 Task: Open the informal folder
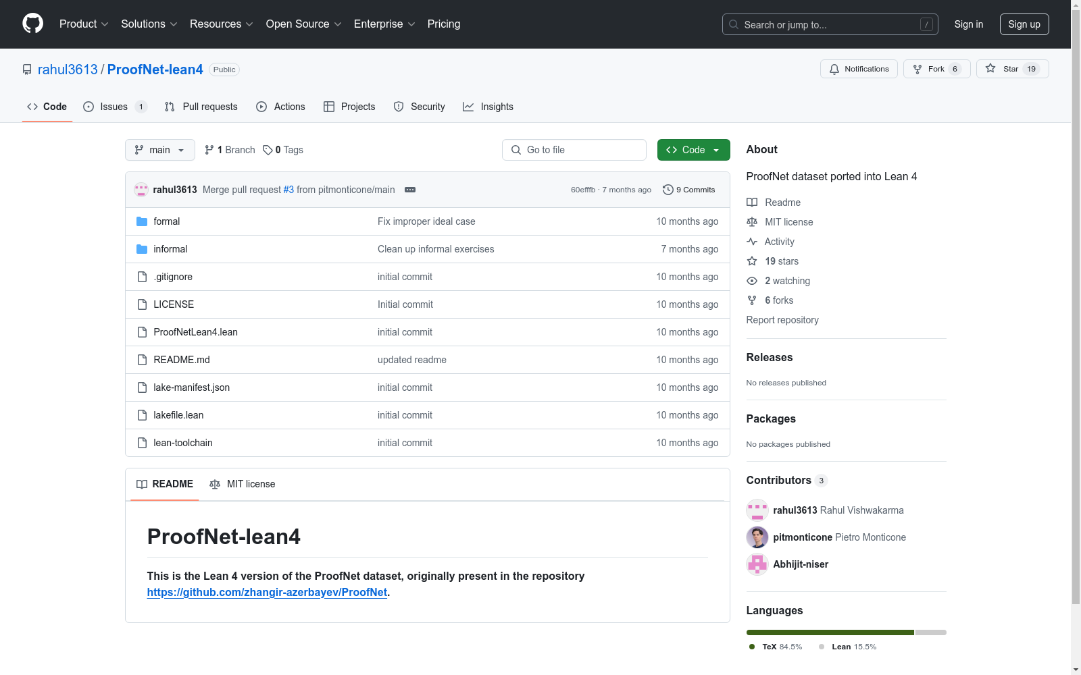coord(170,249)
